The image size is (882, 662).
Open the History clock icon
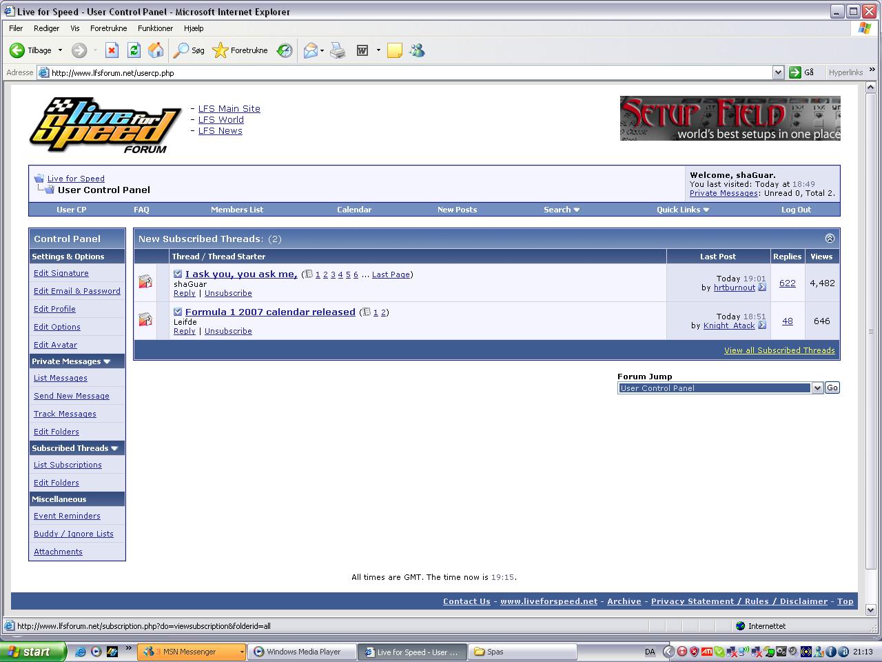pyautogui.click(x=285, y=50)
